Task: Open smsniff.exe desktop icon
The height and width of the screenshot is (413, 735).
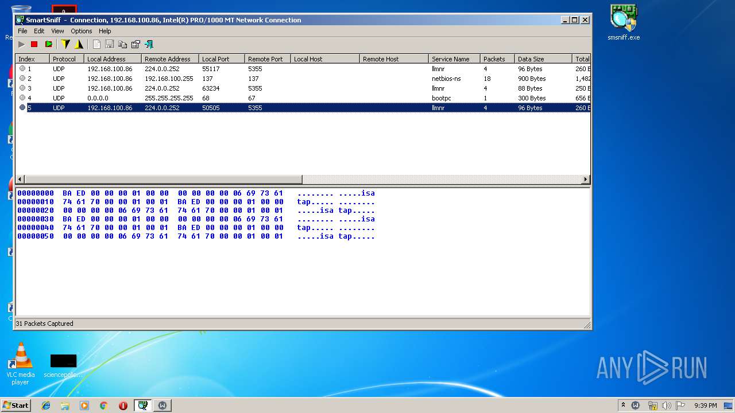Action: 624,23
